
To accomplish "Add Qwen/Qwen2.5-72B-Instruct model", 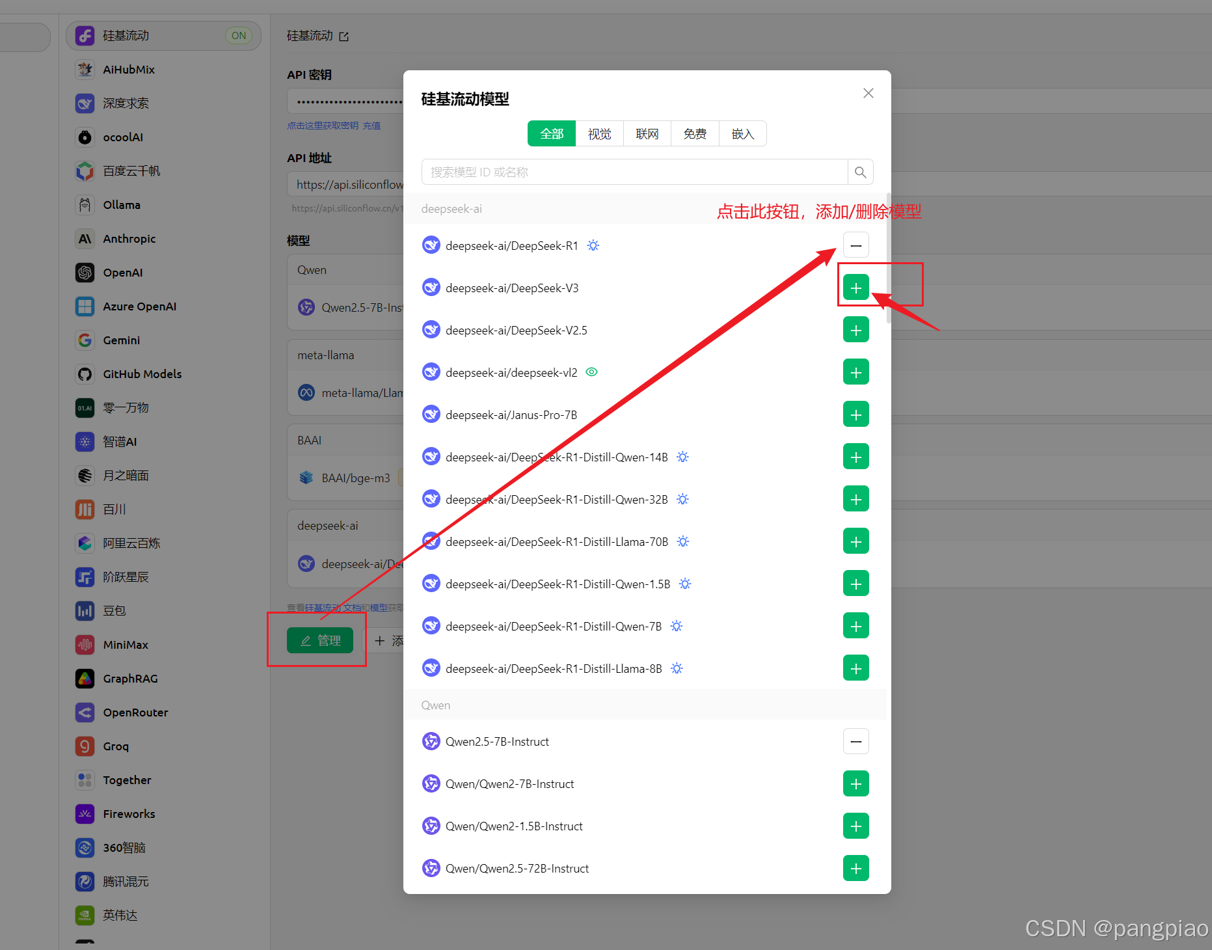I will click(x=856, y=868).
